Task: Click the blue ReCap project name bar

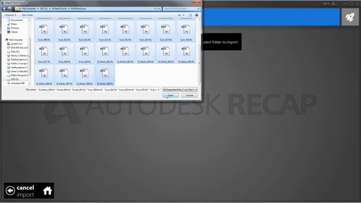Action: coord(271,17)
